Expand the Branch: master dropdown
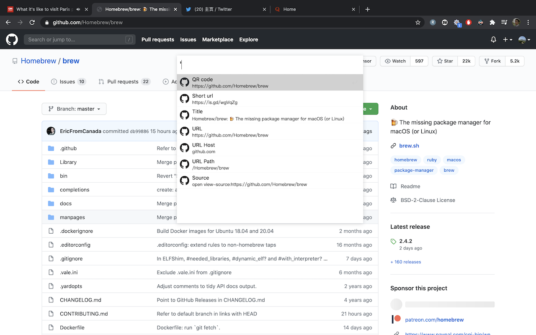 pyautogui.click(x=74, y=109)
